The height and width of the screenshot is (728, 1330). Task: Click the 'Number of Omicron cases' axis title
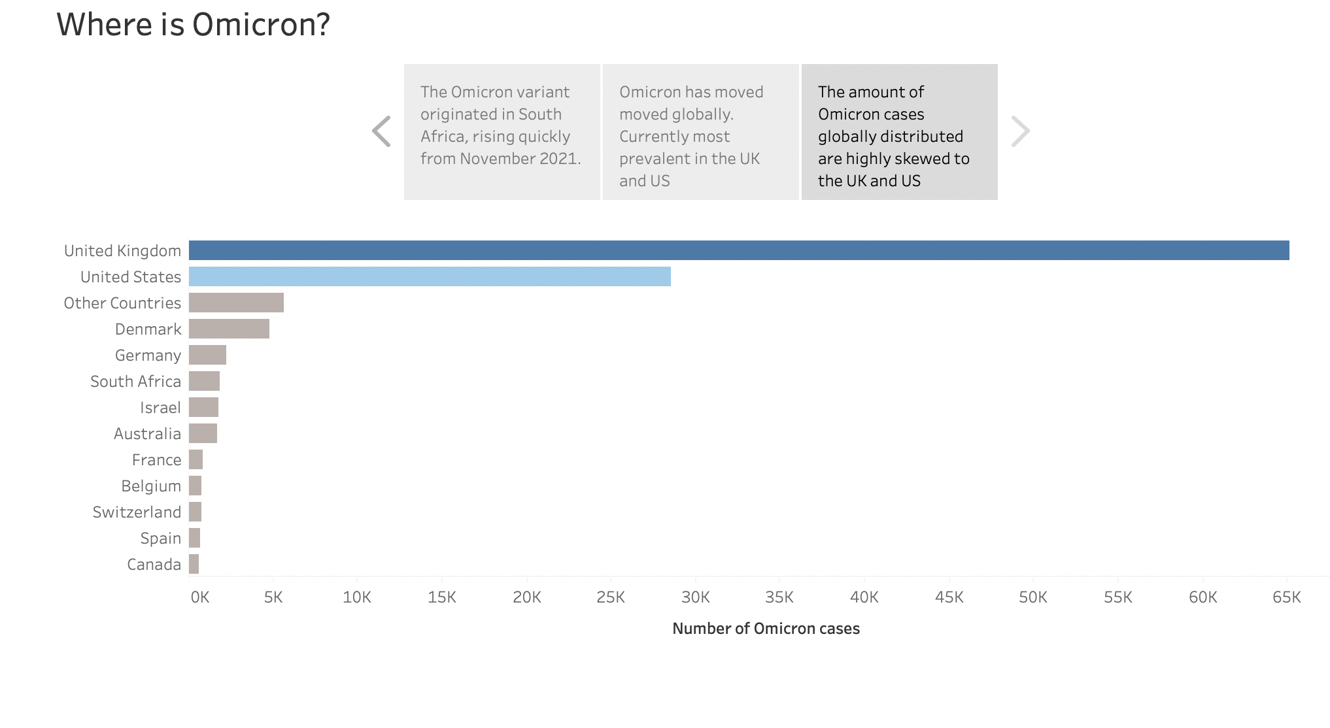[x=766, y=628]
